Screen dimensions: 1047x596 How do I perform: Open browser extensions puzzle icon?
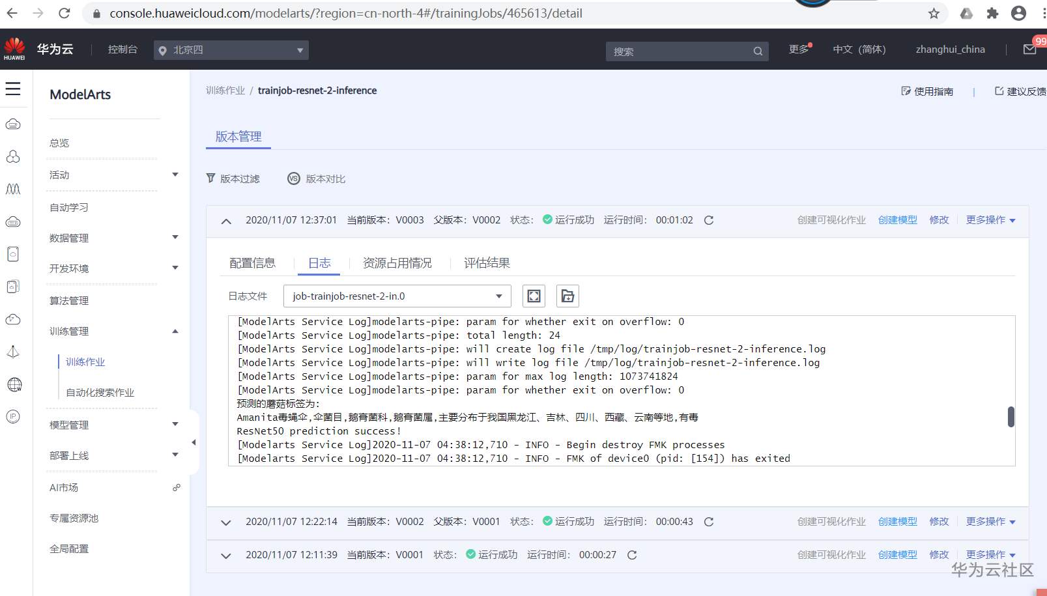[x=992, y=13]
